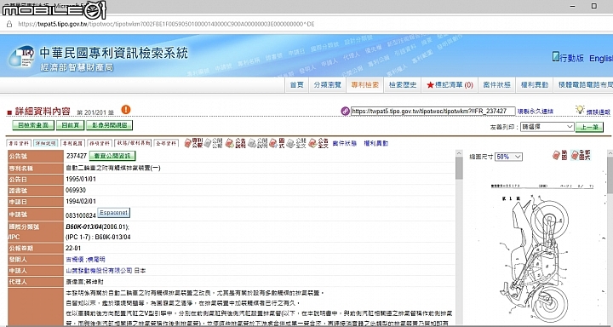Click the 上一筆 previous record button
This screenshot has height=327, width=613.
pyautogui.click(x=589, y=127)
